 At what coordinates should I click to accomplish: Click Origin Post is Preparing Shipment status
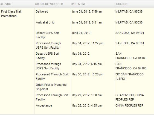tap(51, 87)
